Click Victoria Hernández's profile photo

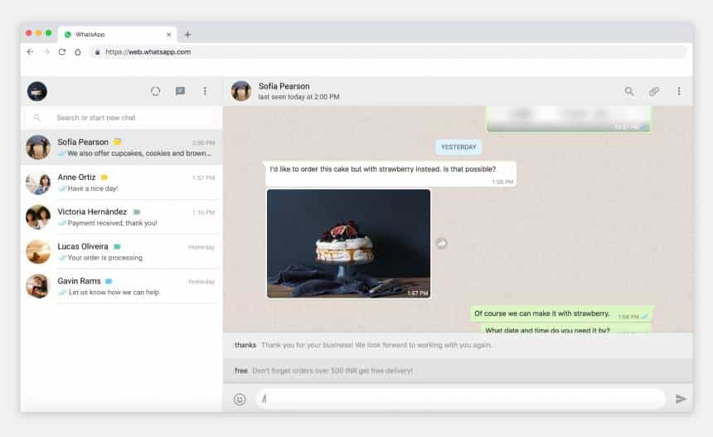pos(38,217)
